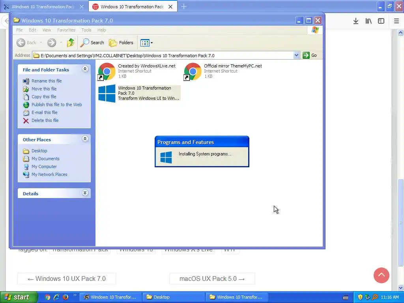Screen dimensions: 404x303
Task: Open the Edit menu
Action: [32, 30]
